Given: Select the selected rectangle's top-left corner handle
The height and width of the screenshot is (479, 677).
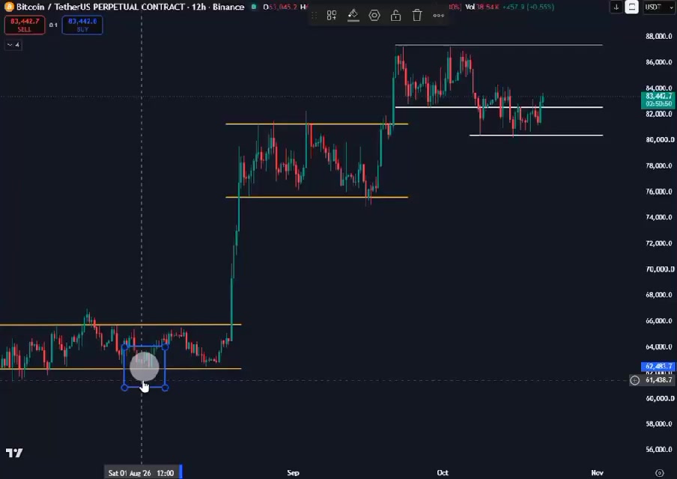Looking at the screenshot, I should click(x=125, y=347).
